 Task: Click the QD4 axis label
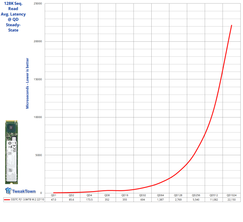[x=89, y=195]
